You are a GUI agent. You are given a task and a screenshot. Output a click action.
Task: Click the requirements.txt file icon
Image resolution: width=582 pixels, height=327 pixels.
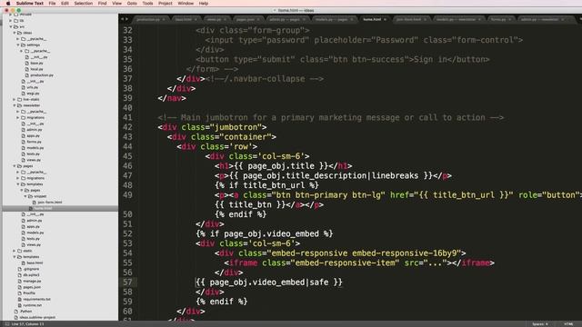tap(20, 299)
